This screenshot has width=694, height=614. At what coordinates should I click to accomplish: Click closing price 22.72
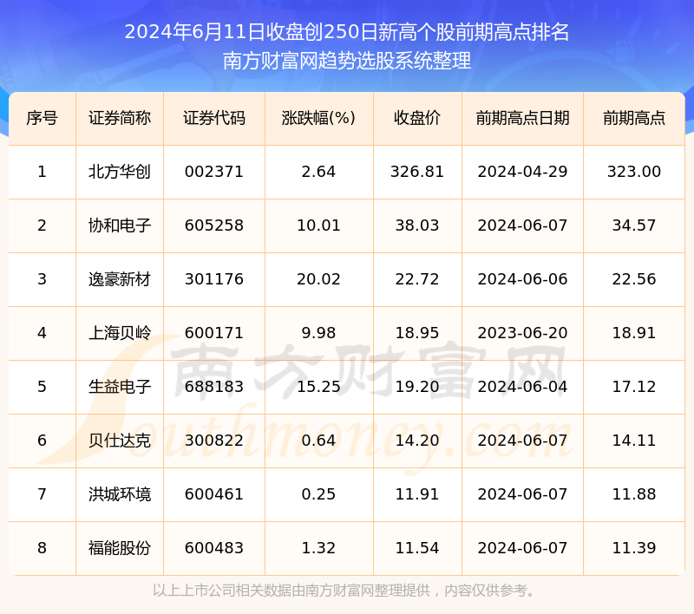point(417,279)
